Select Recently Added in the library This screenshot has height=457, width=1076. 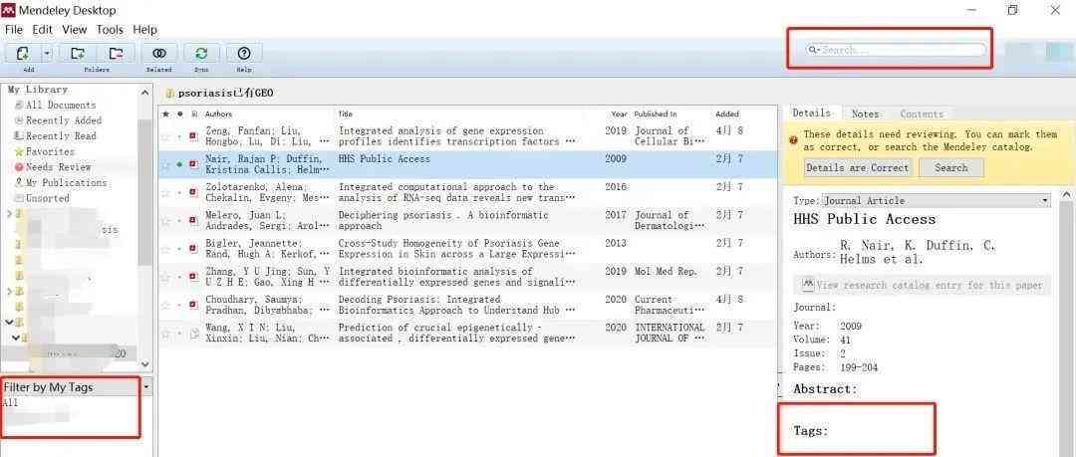63,120
